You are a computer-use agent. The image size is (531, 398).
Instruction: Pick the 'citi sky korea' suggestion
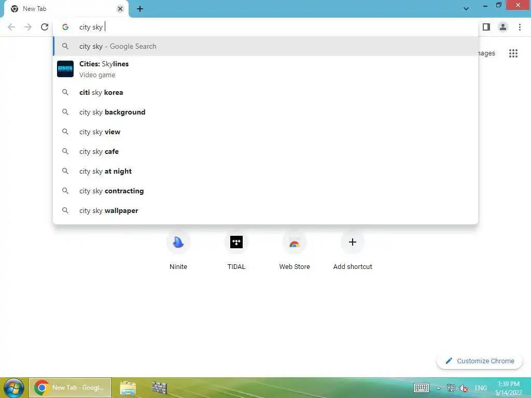pyautogui.click(x=265, y=92)
